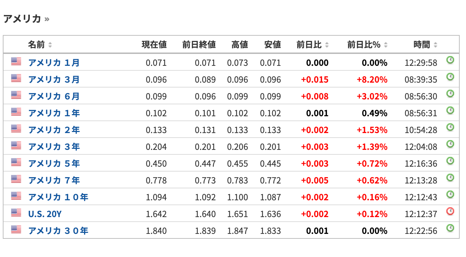Click the green clock icon for アメリカ 1月

450,60
